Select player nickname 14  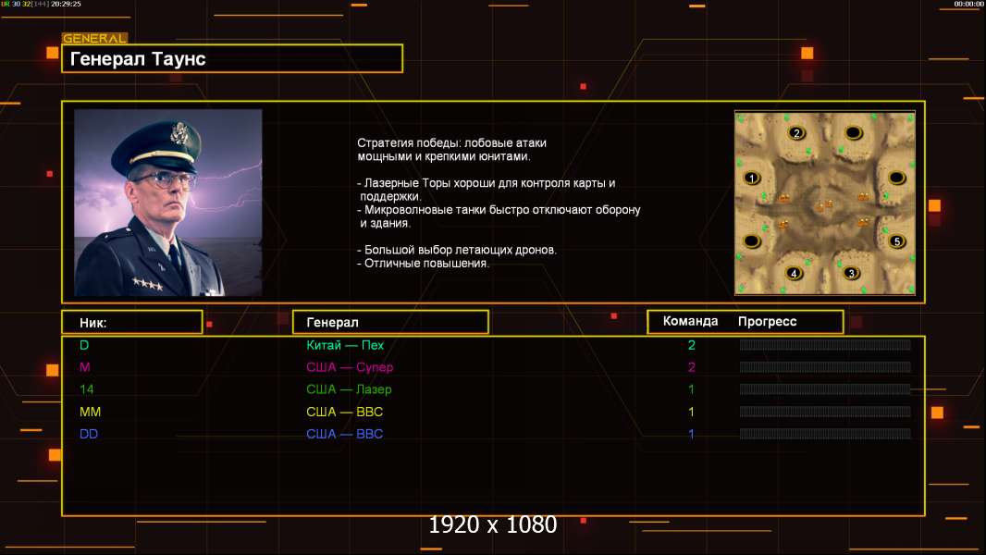tap(87, 389)
